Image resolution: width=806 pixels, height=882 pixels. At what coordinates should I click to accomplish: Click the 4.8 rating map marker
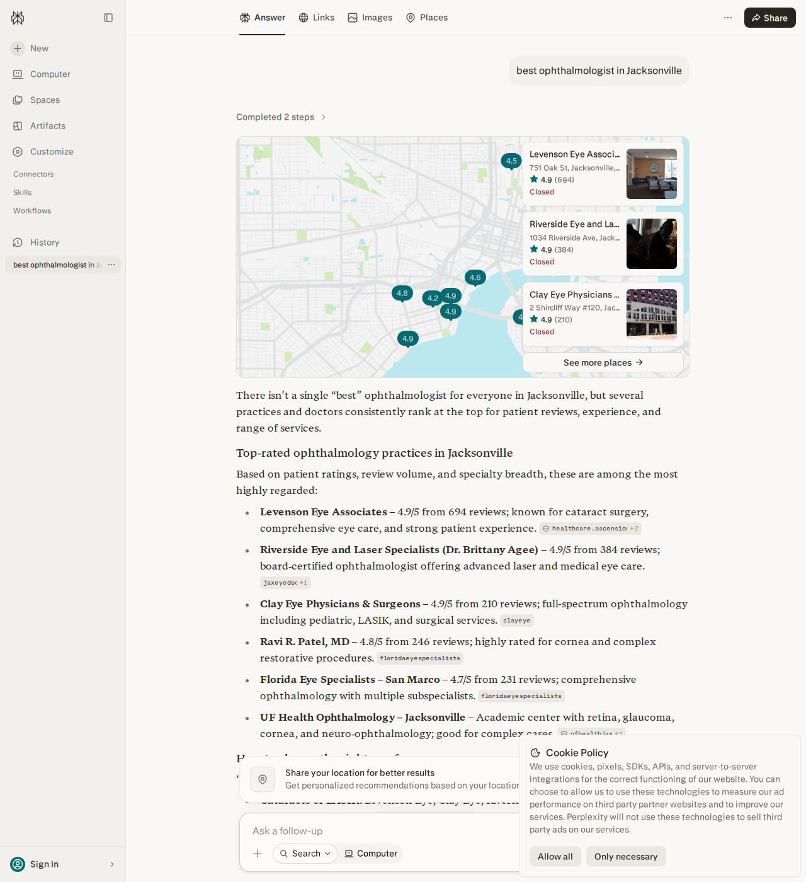(x=402, y=294)
